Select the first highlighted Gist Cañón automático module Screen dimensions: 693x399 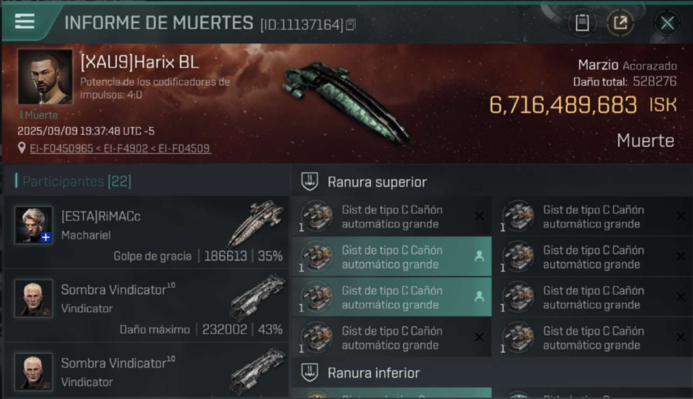(x=392, y=257)
